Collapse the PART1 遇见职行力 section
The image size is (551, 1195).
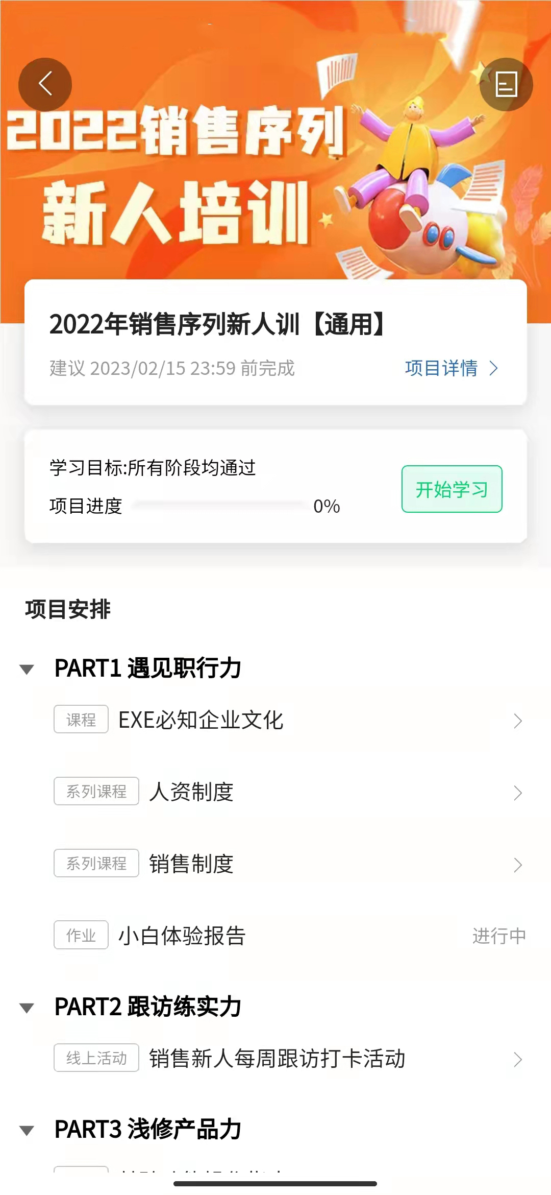[27, 669]
